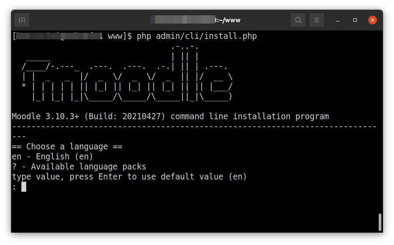Click the '? - Available language packs' line
The image size is (394, 245).
click(x=79, y=166)
